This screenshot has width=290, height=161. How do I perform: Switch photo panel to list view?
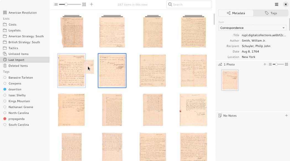coord(270,64)
